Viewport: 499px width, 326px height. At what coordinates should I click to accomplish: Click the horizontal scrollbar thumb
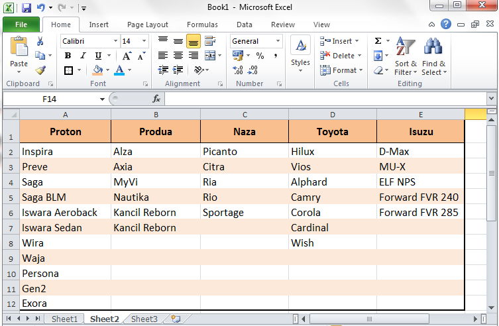369,319
